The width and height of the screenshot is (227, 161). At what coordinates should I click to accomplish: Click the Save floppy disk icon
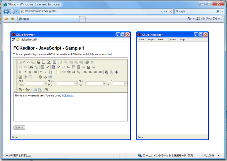point(39,62)
